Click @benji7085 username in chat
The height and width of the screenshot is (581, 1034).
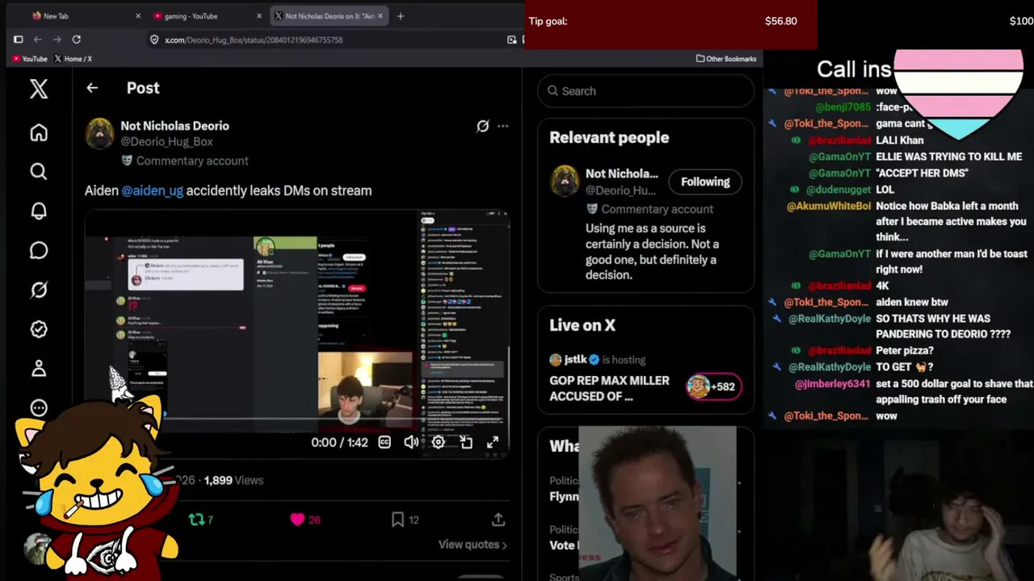(x=843, y=107)
